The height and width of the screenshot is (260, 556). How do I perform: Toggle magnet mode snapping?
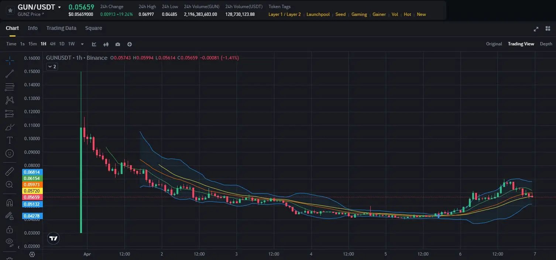tap(10, 203)
